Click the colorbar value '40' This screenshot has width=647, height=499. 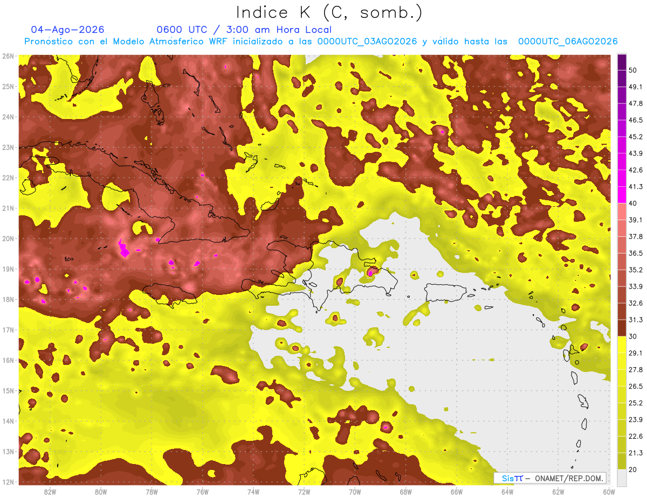tap(633, 203)
